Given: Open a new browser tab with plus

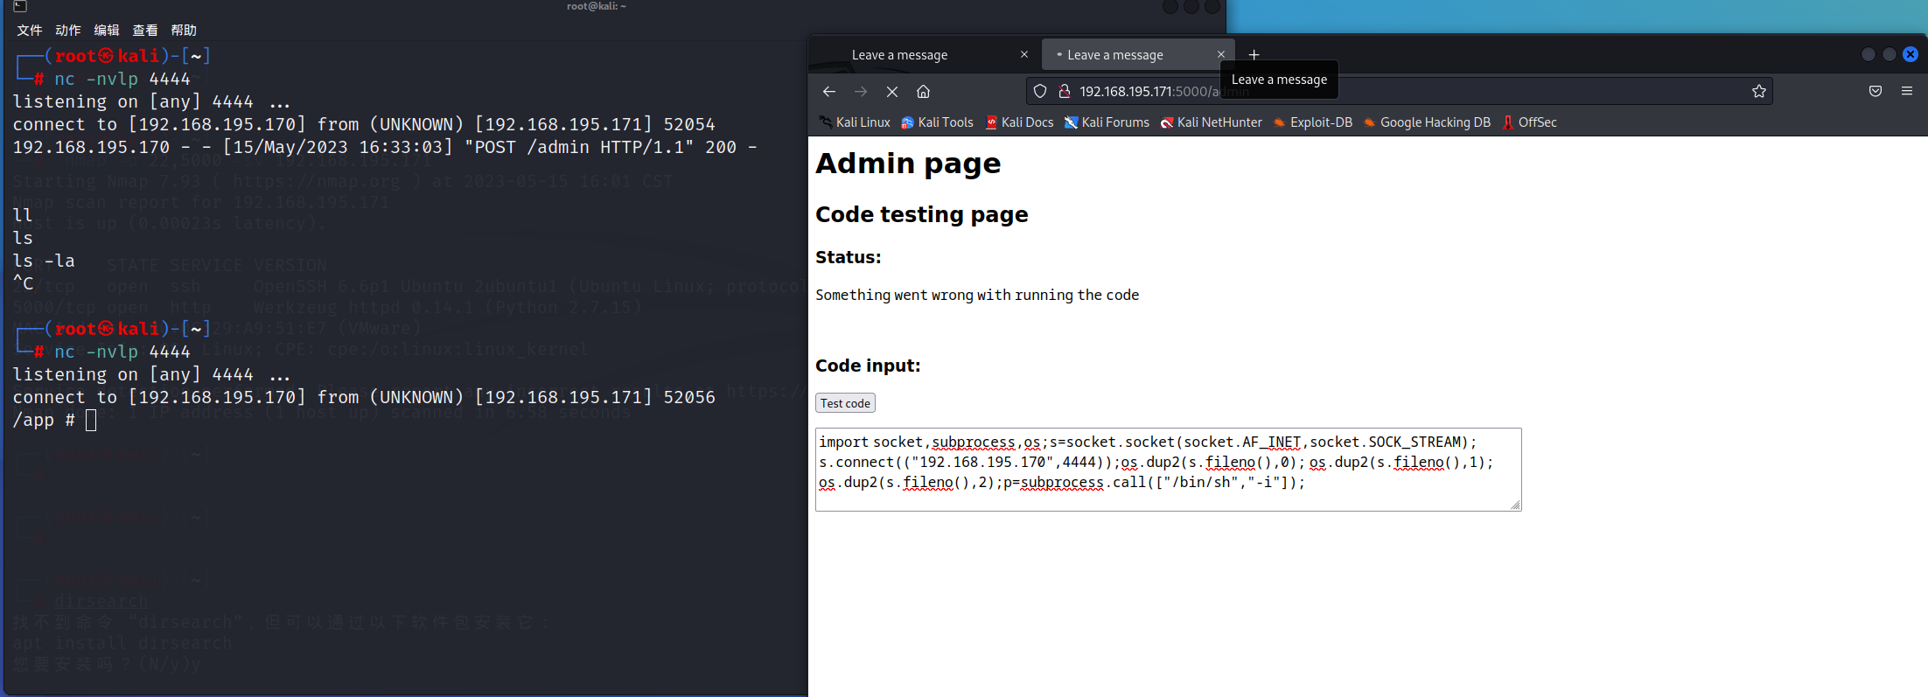Looking at the screenshot, I should coord(1254,54).
